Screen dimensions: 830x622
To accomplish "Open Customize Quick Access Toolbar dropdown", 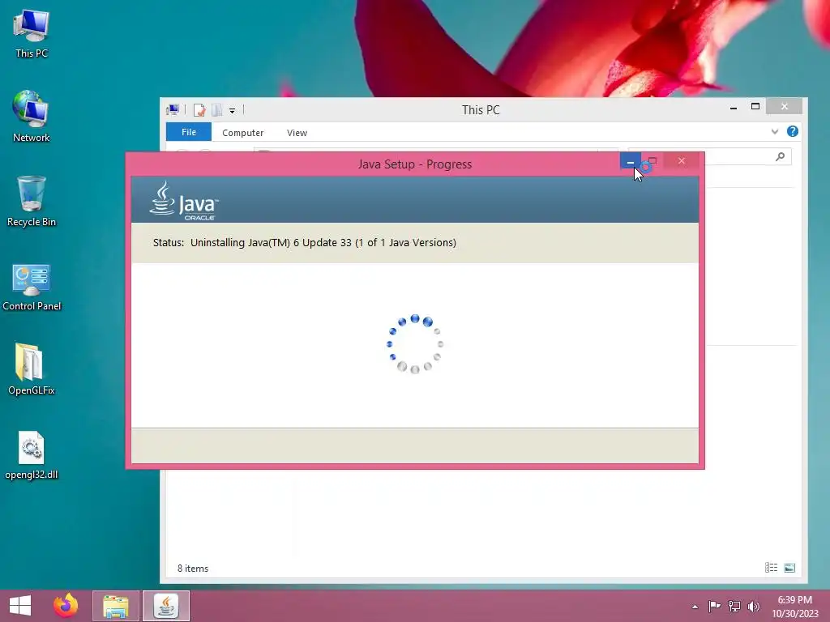I will click(232, 110).
